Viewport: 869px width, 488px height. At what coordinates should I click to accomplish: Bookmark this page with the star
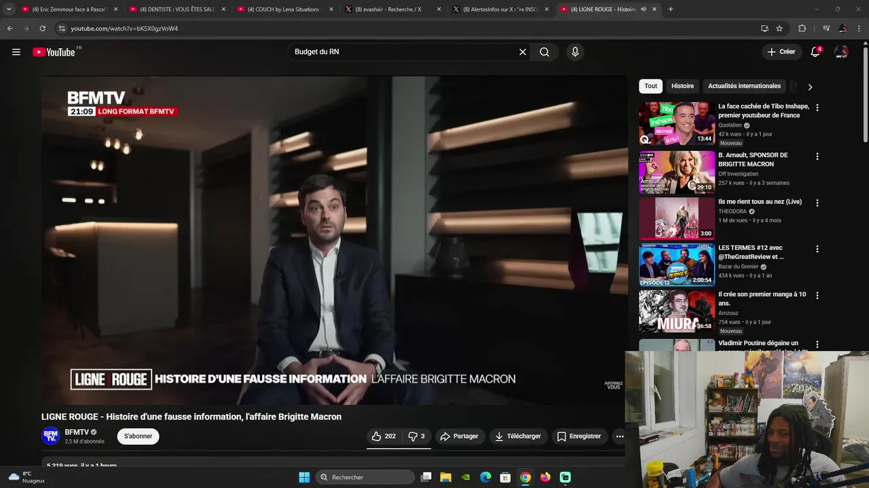click(x=779, y=28)
